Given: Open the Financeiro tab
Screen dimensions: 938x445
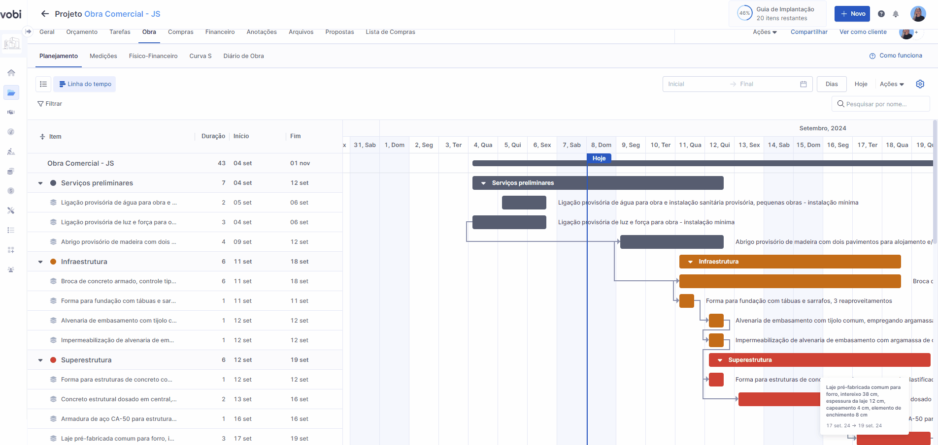Looking at the screenshot, I should (220, 32).
